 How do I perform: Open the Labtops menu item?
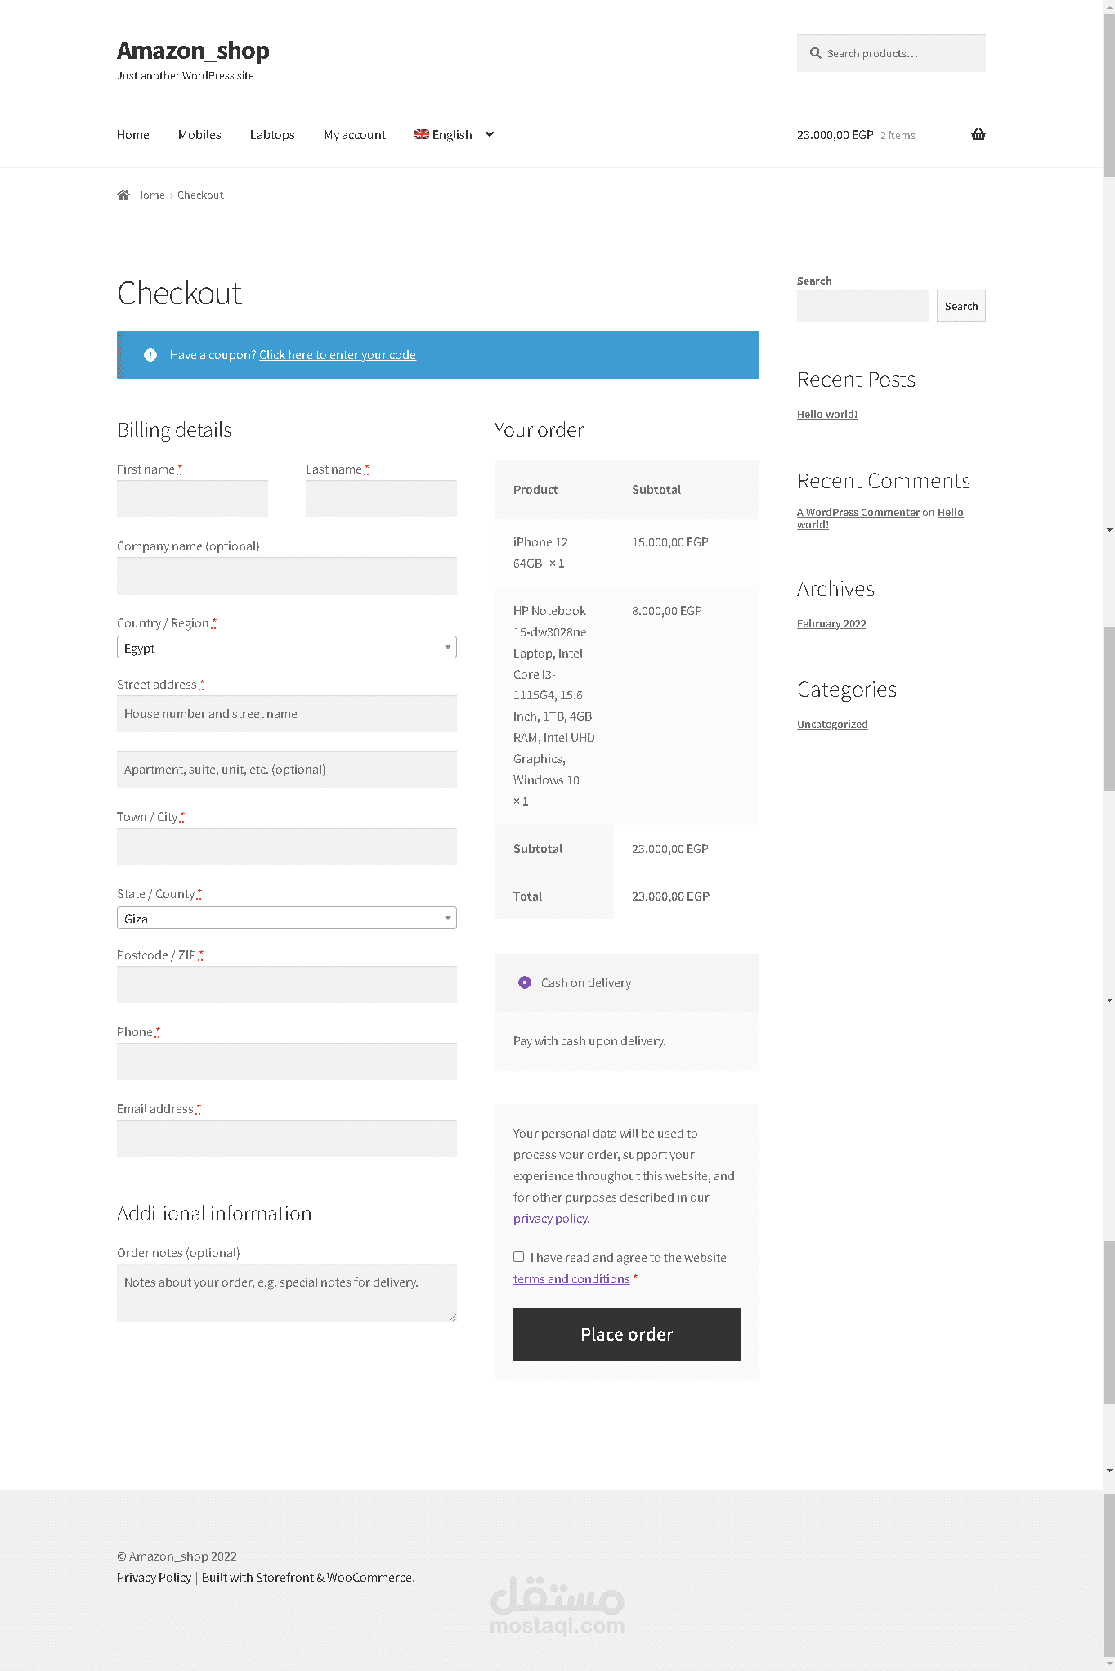point(272,135)
